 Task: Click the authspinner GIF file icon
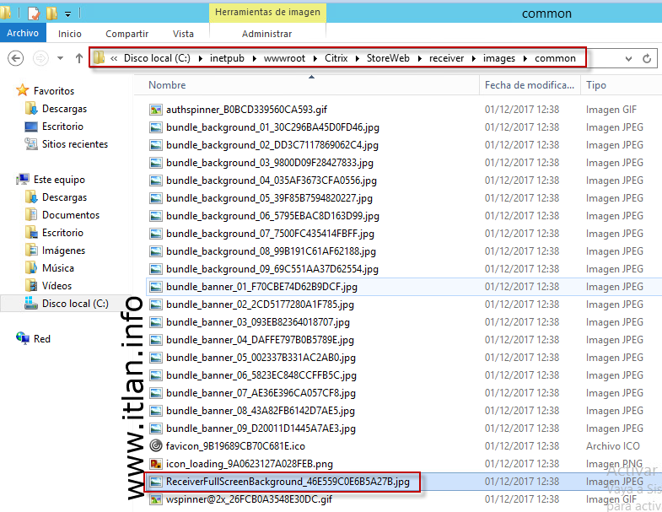point(155,110)
